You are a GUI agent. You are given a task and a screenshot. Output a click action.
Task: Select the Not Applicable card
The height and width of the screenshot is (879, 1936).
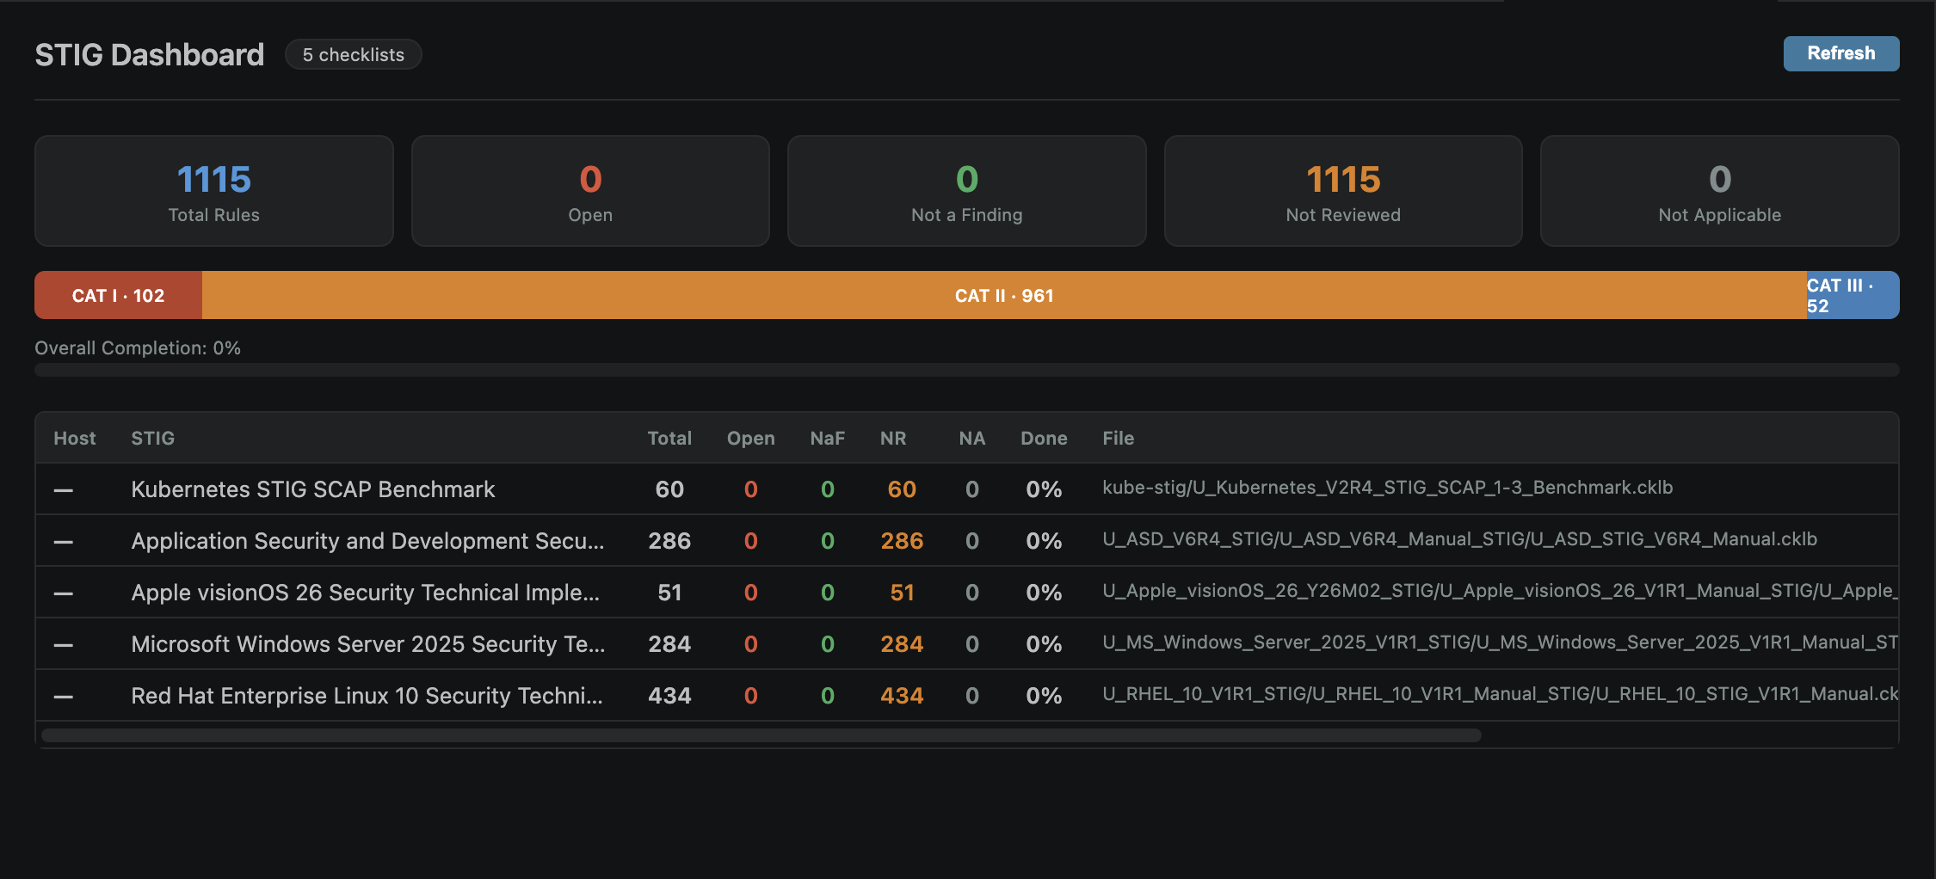click(1718, 191)
